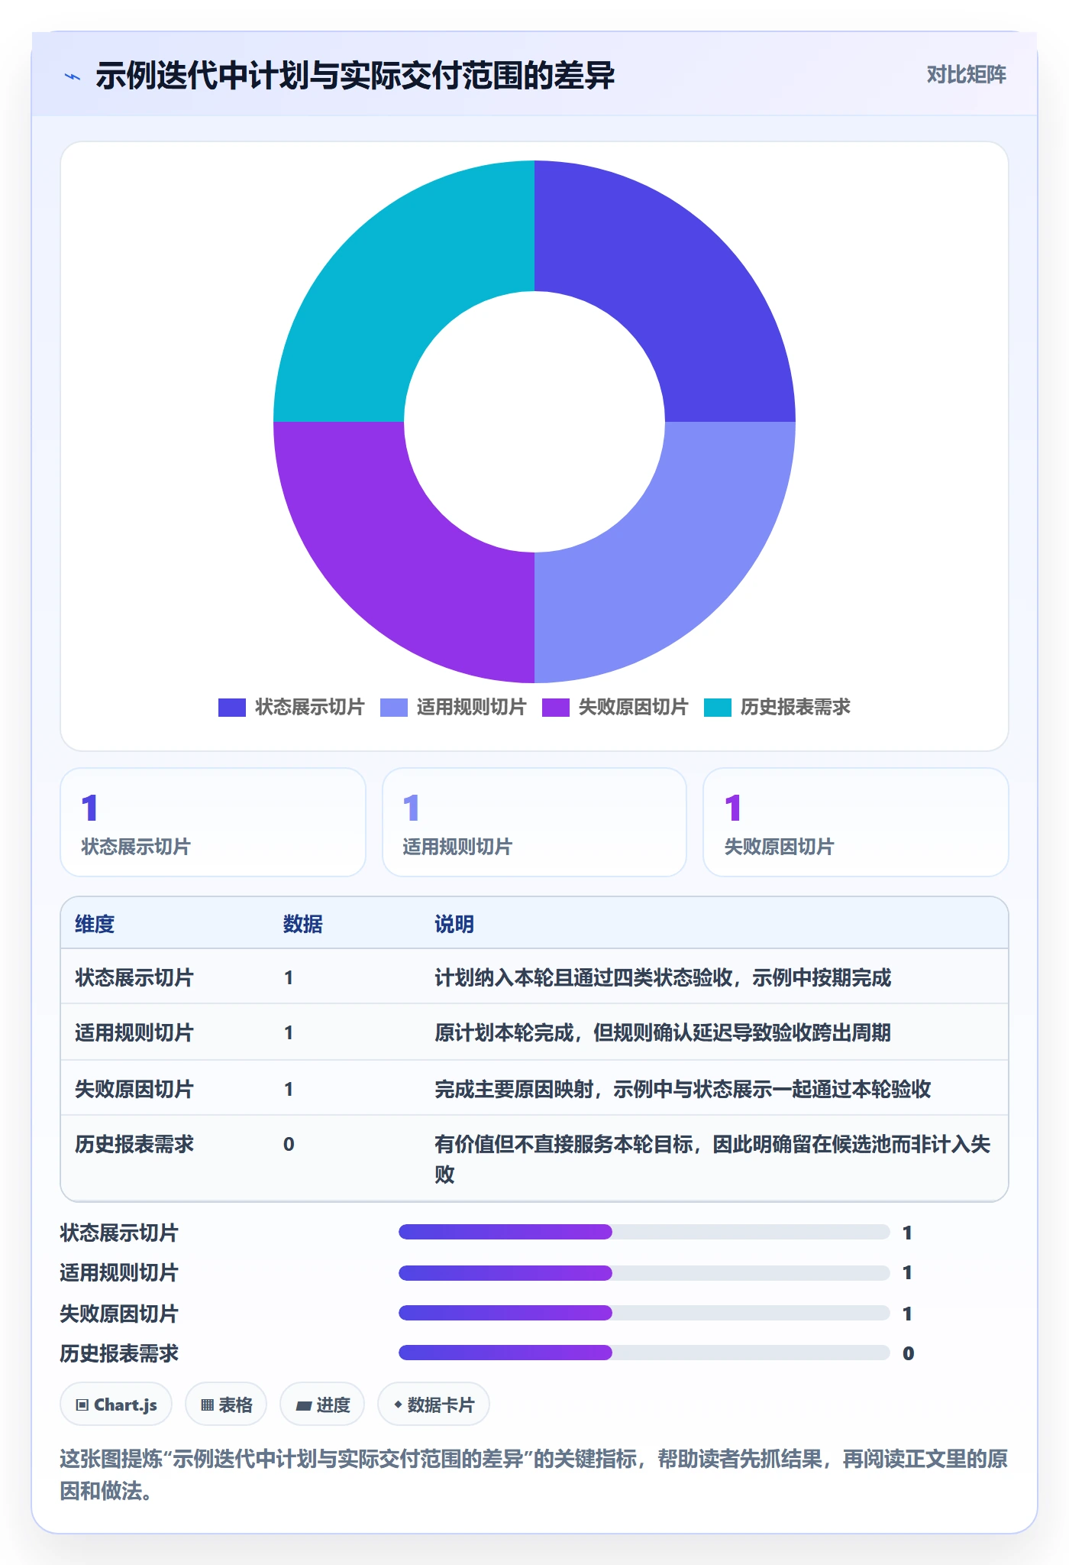Click description starting 有价值但不直接服务本轮目标

pyautogui.click(x=712, y=1158)
